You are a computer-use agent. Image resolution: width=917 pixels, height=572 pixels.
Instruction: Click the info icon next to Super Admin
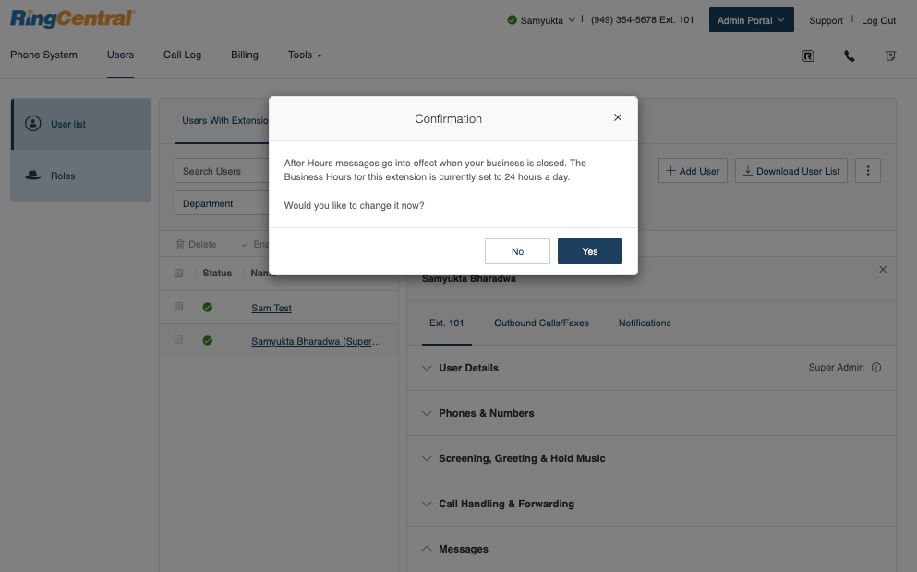coord(875,367)
